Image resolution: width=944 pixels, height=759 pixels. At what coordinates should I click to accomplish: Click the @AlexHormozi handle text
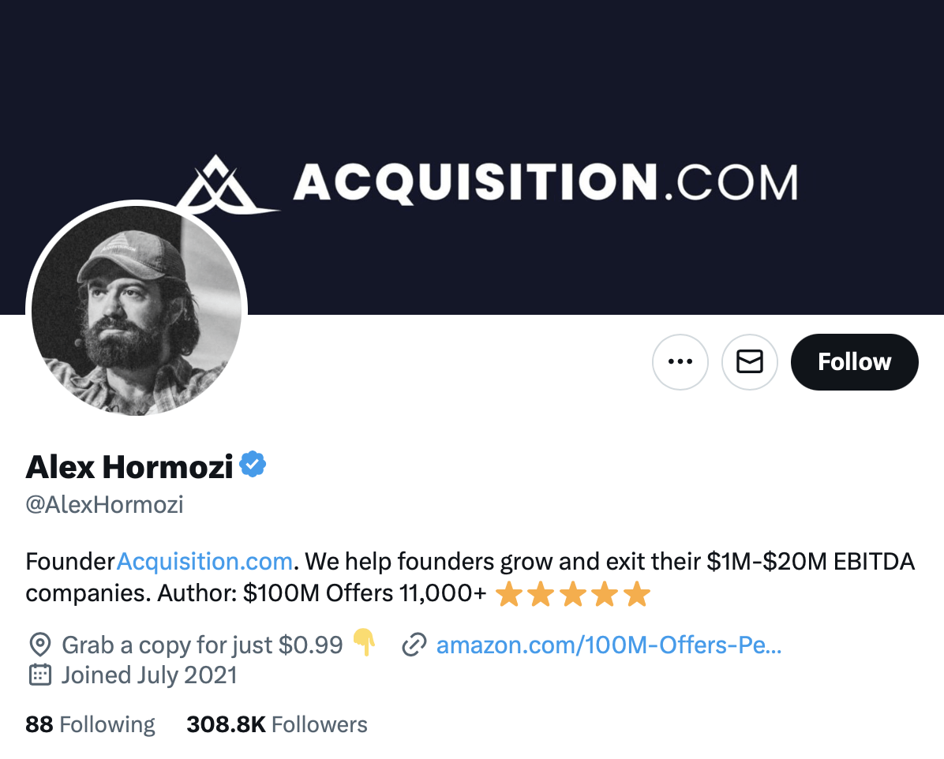(x=105, y=505)
